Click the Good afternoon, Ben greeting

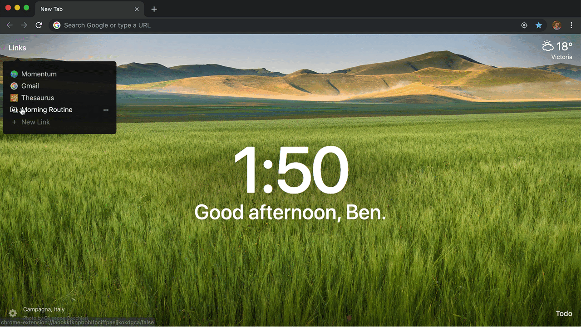290,212
